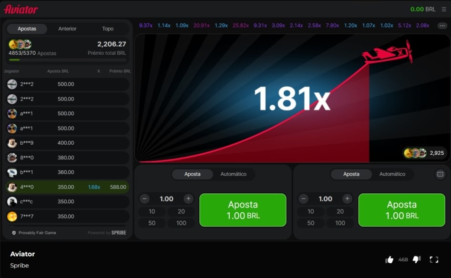Select Aposta mode in right bet panel
The image size is (451, 278).
351,174
